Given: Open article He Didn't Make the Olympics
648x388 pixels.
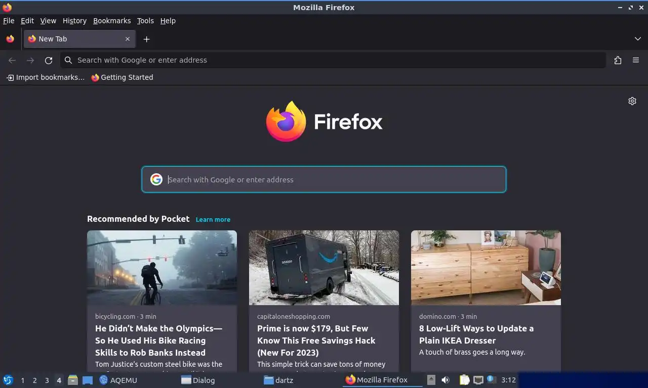Looking at the screenshot, I should [158, 341].
